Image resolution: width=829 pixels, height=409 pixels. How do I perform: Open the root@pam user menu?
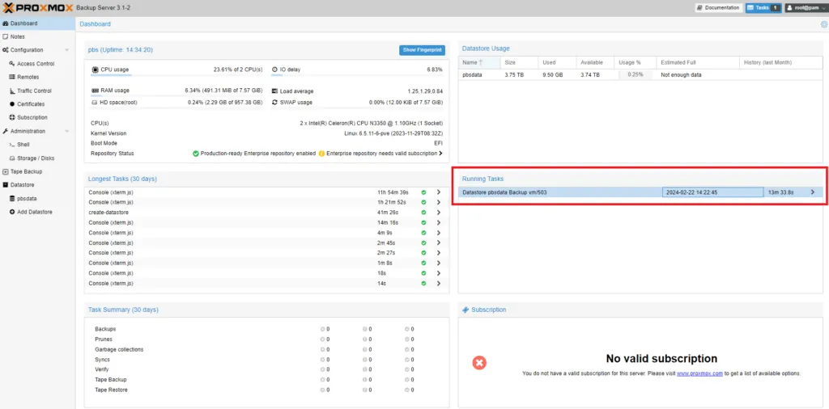point(805,8)
